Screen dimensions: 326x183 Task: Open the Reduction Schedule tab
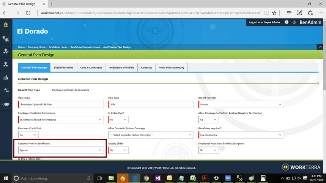click(x=121, y=68)
